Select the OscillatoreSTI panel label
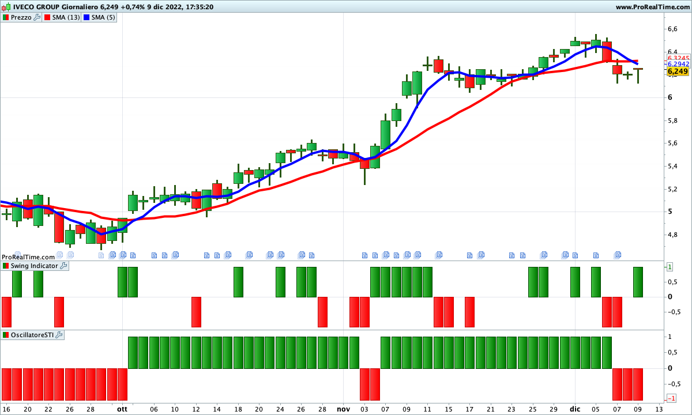The height and width of the screenshot is (415, 692). (32, 335)
